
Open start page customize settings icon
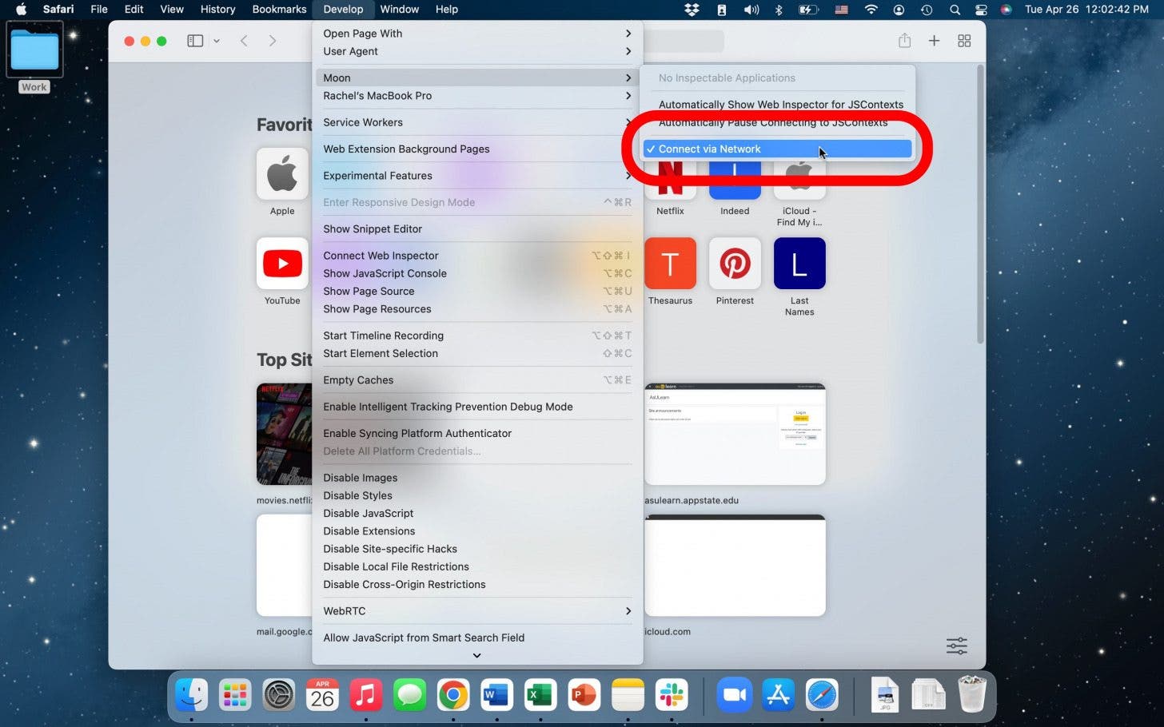(x=956, y=646)
